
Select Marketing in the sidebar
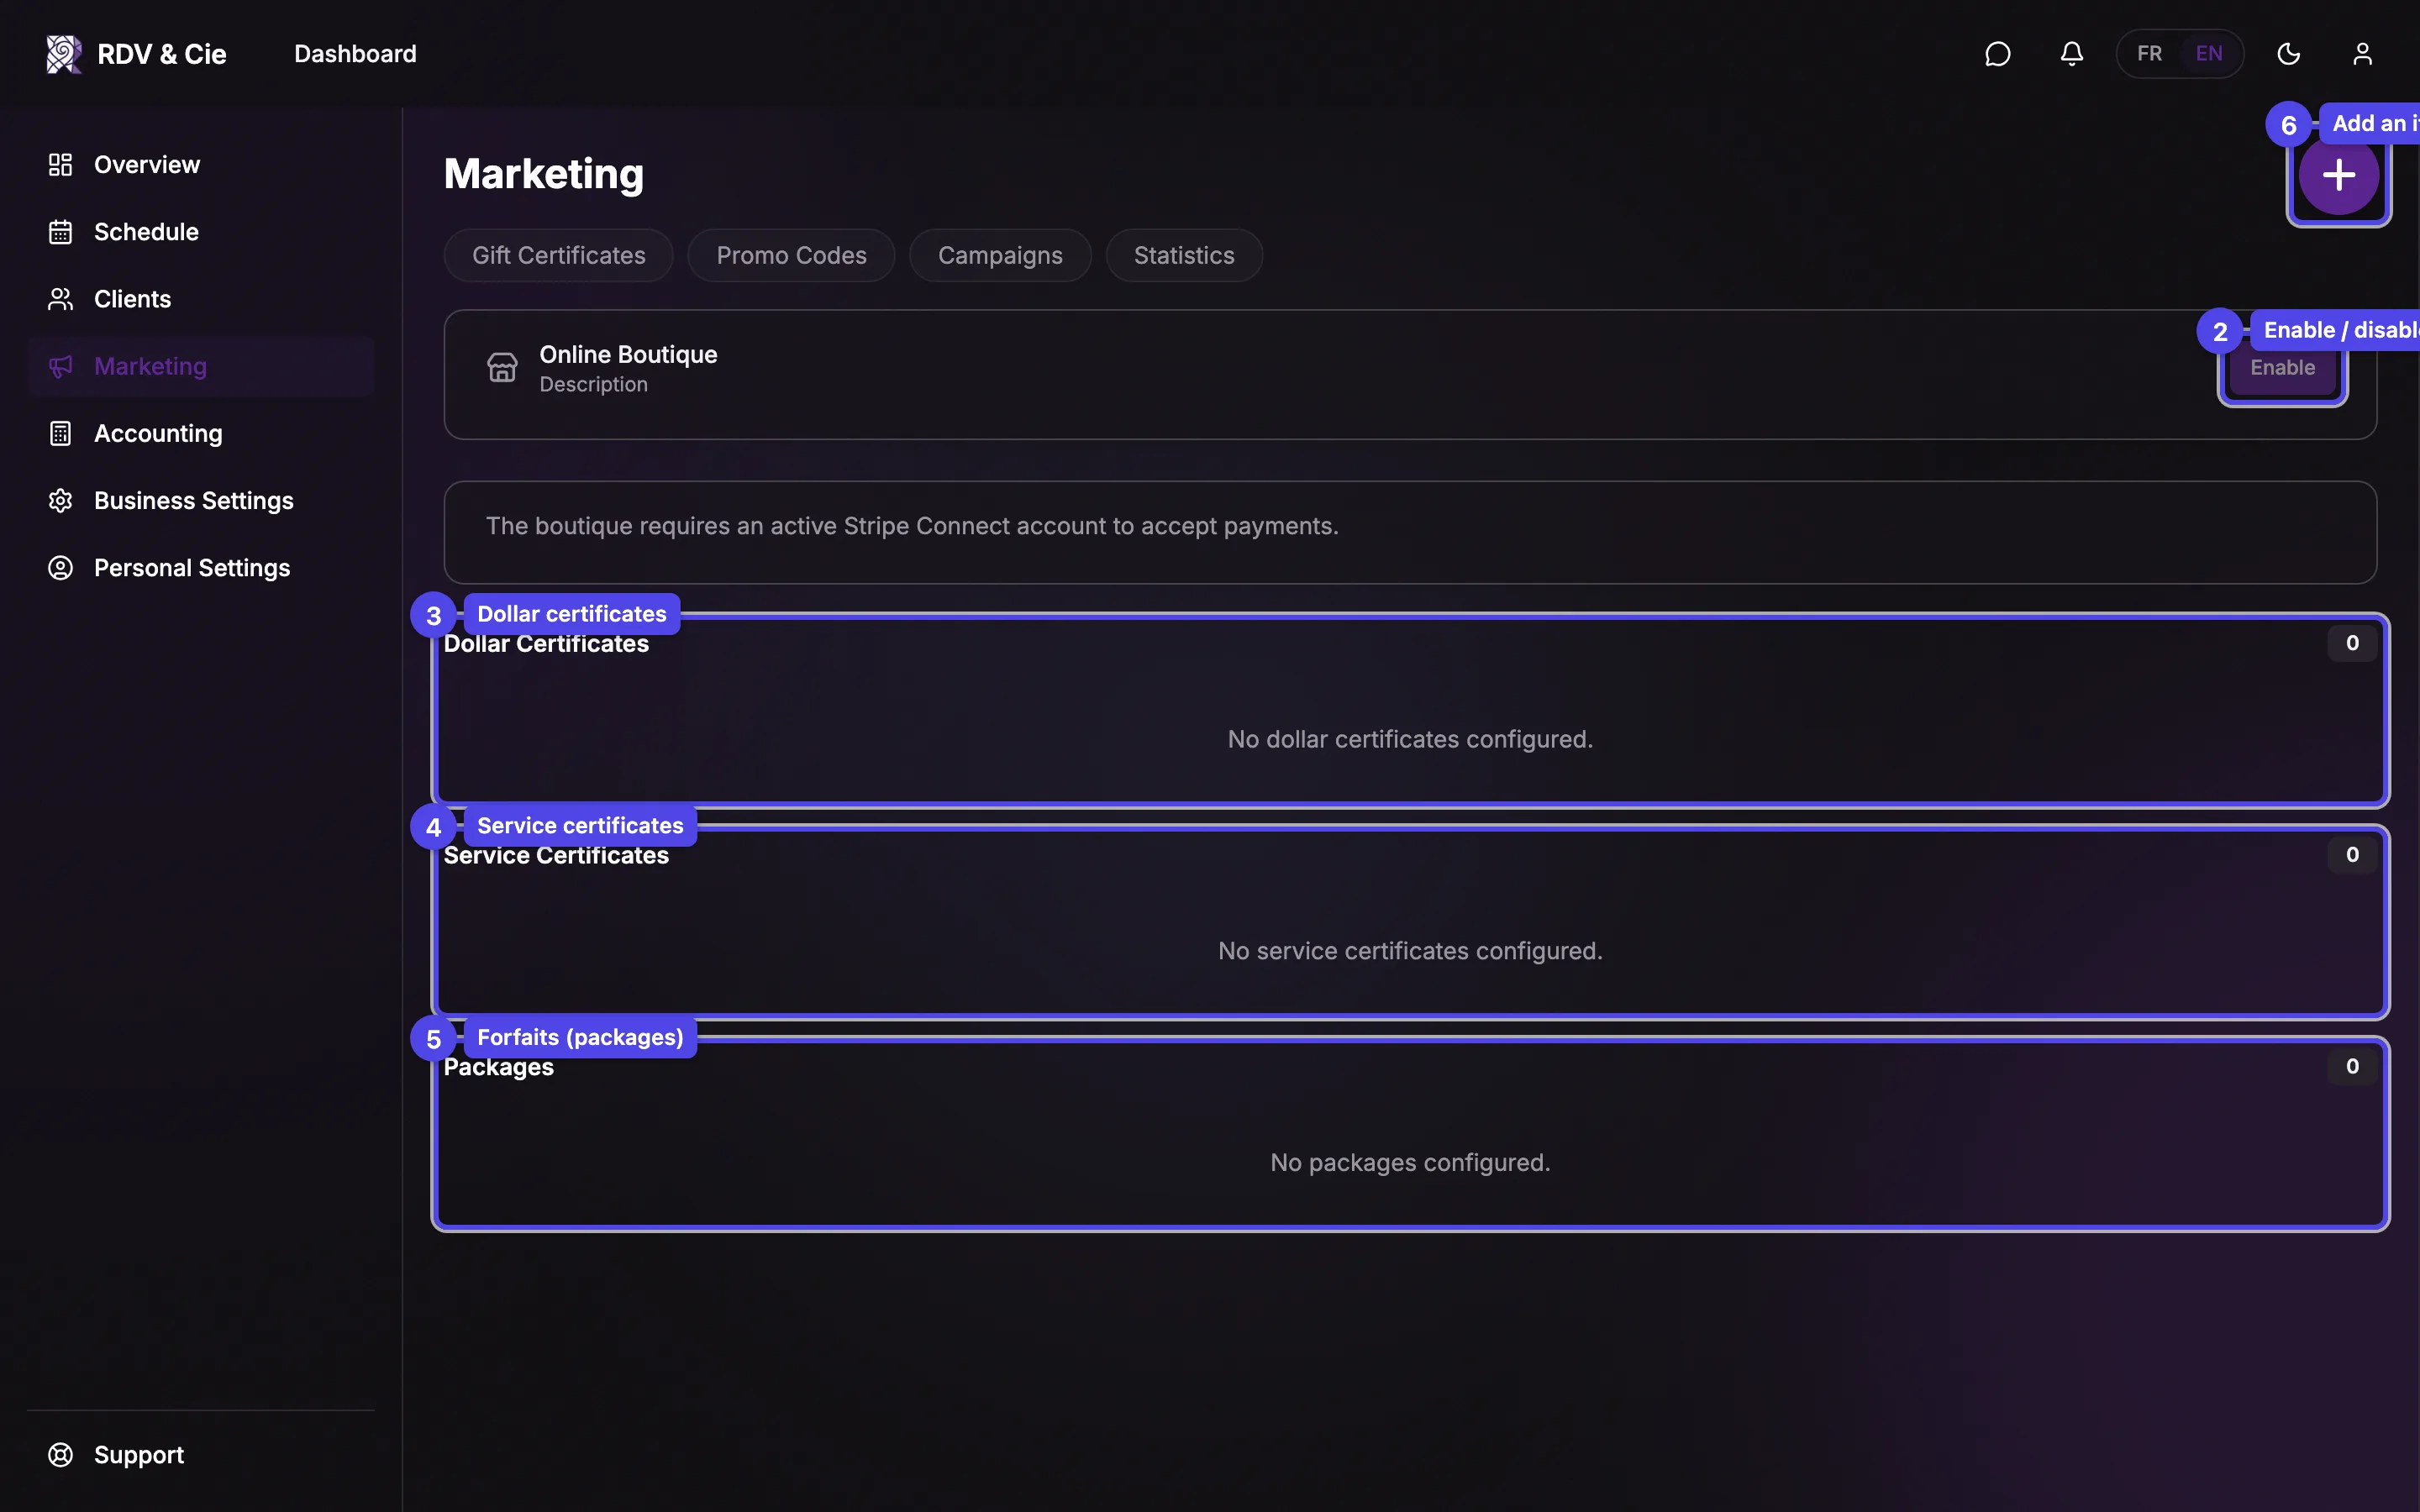tap(201, 366)
